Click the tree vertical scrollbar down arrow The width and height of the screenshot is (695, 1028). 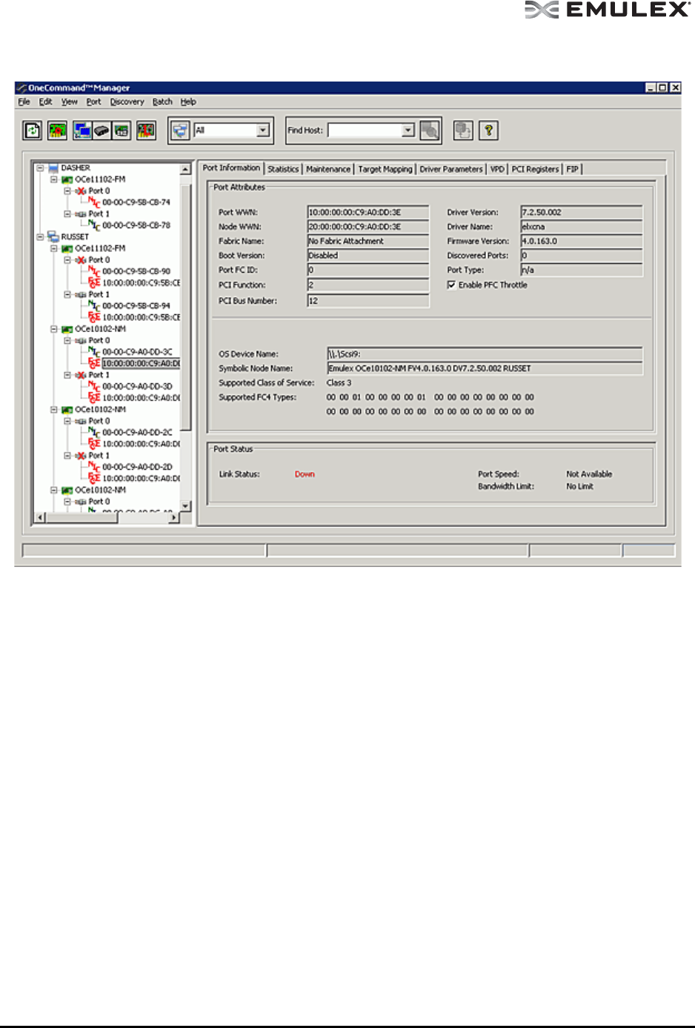pyautogui.click(x=185, y=506)
